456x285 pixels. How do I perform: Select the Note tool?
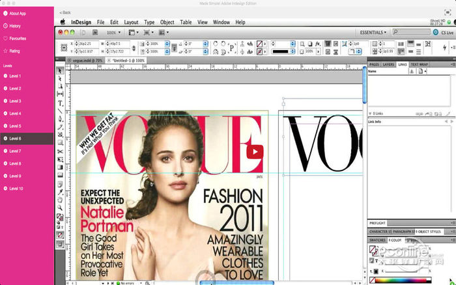tap(60, 184)
